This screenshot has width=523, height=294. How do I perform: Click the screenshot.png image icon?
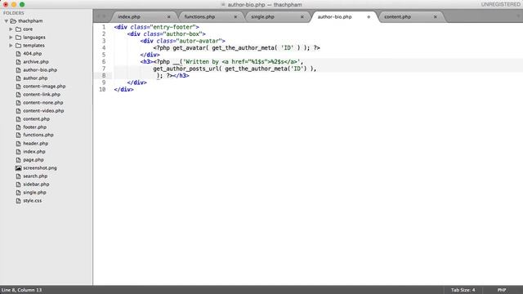click(x=18, y=168)
